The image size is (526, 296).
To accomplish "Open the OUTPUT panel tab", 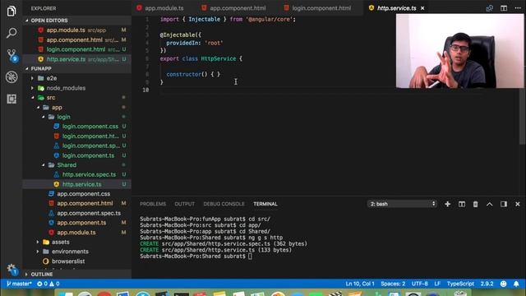I will (184, 204).
